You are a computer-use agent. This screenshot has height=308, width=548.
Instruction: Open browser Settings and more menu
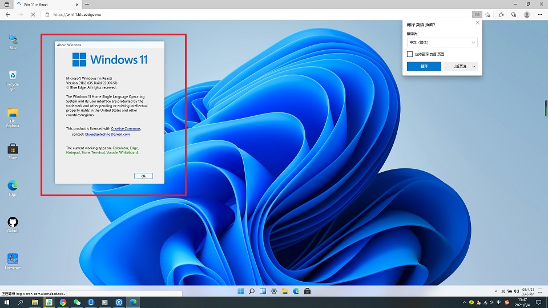coord(540,15)
